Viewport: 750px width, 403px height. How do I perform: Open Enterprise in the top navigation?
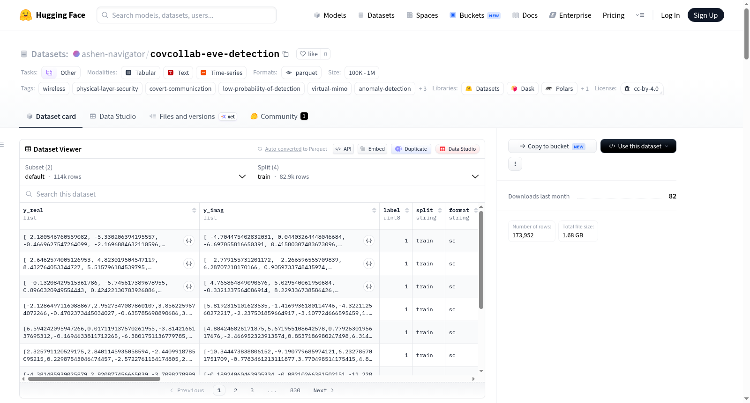click(570, 15)
